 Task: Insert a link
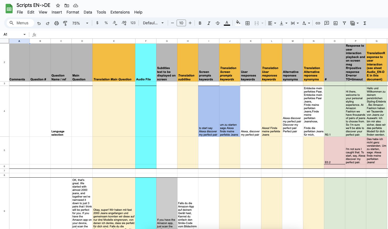tap(318, 23)
